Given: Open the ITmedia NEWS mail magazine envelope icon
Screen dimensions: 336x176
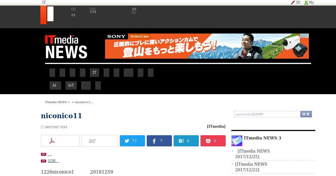Looking at the screenshot, I should [x=237, y=141].
